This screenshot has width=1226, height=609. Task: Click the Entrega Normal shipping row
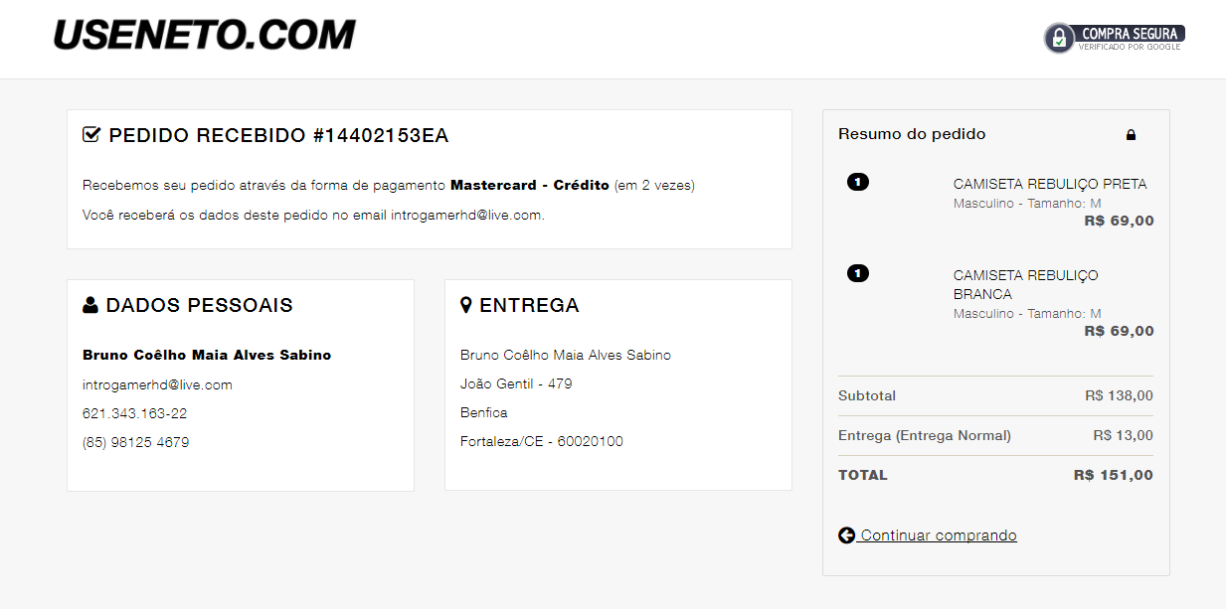click(995, 435)
